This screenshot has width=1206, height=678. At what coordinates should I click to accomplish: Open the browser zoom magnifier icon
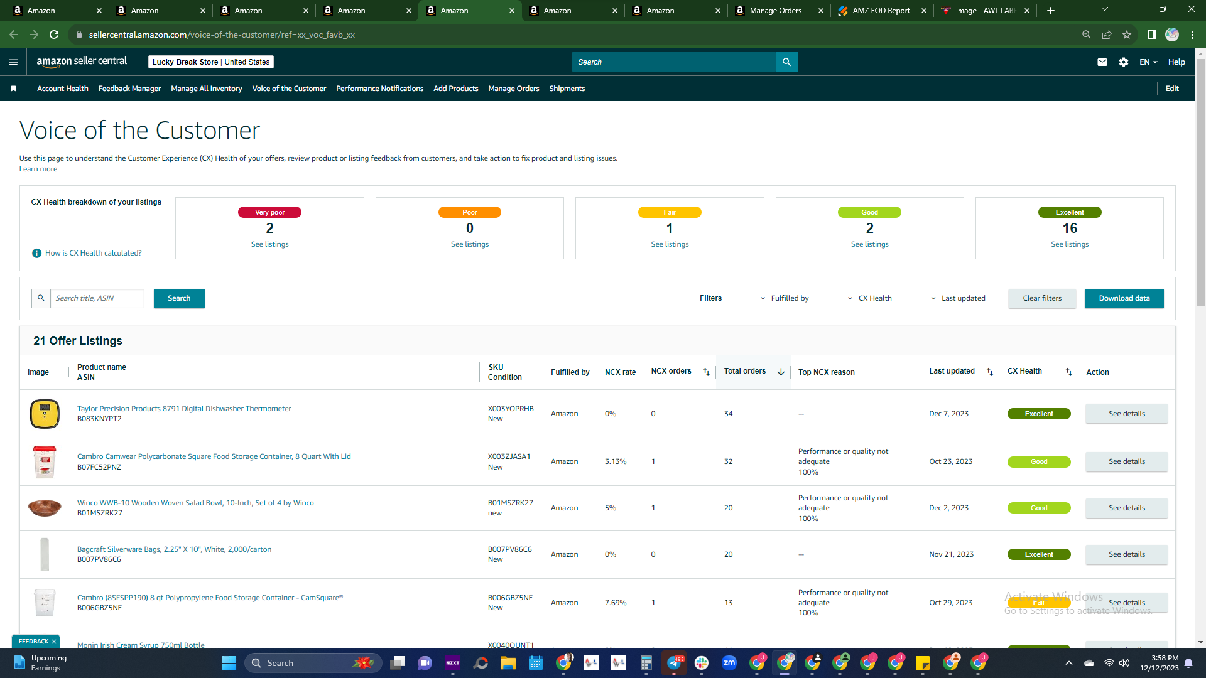tap(1087, 35)
